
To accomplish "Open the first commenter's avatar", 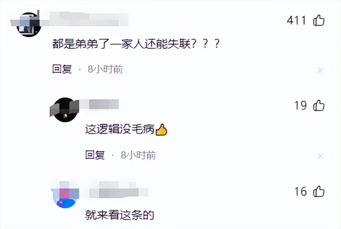I will point(29,24).
